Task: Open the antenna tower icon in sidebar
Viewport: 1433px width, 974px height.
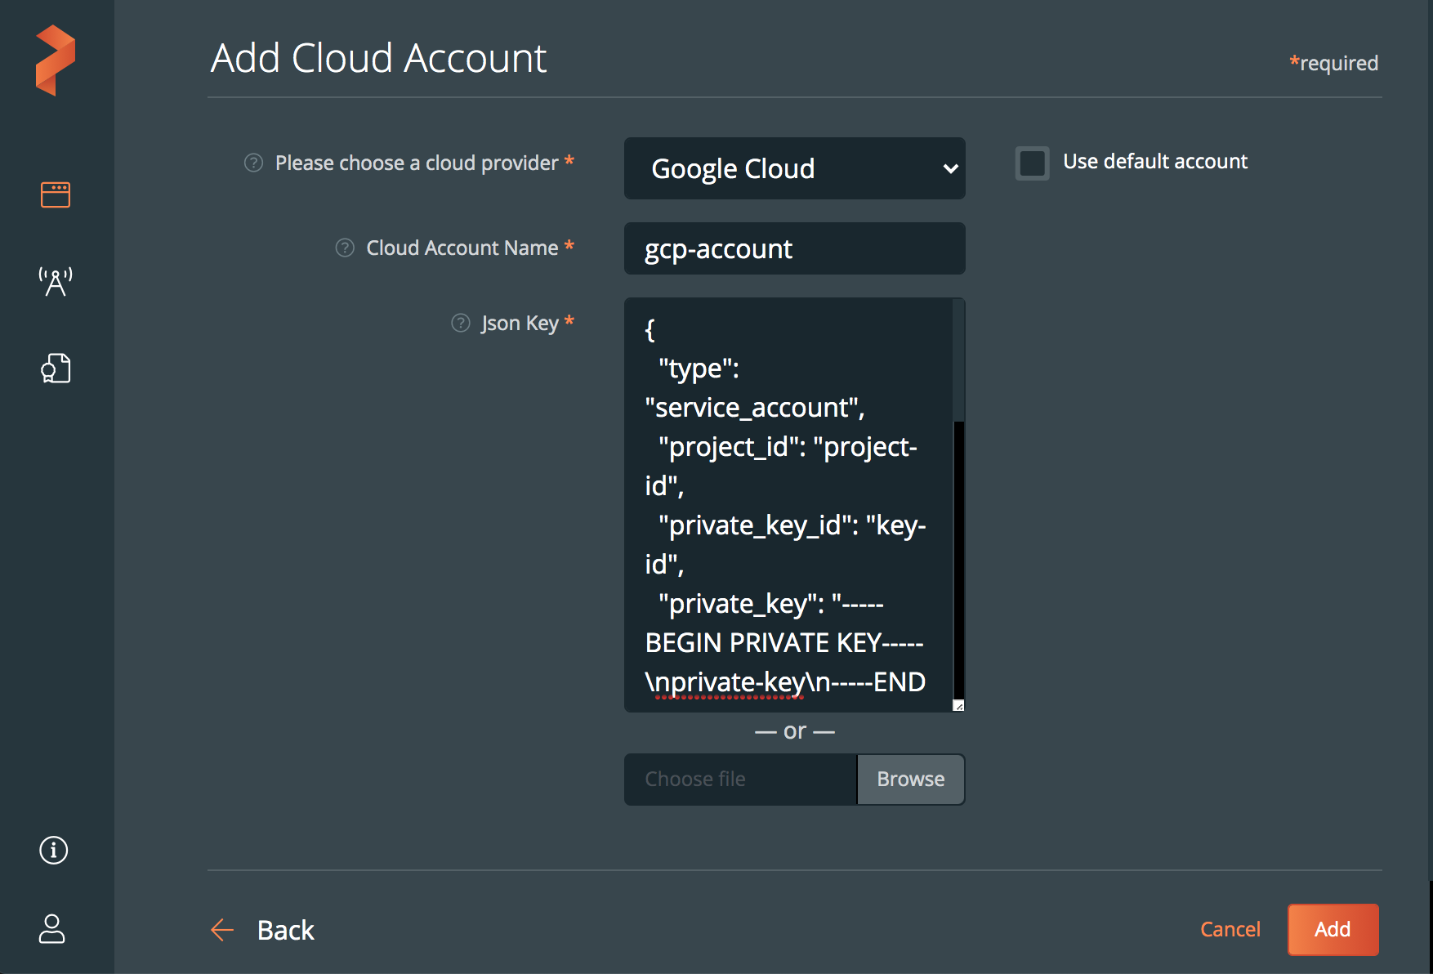Action: point(56,281)
